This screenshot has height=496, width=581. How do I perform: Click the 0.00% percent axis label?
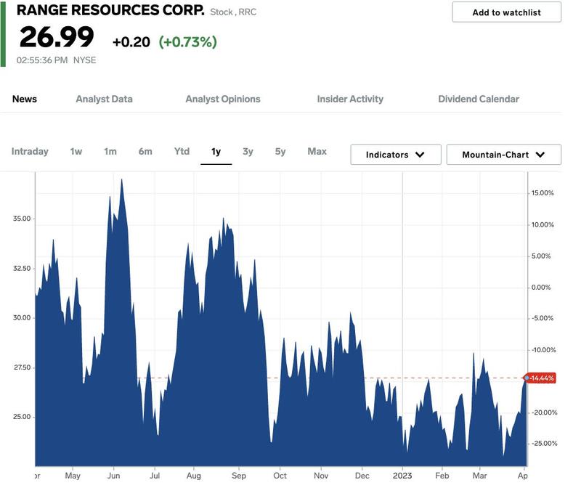541,287
